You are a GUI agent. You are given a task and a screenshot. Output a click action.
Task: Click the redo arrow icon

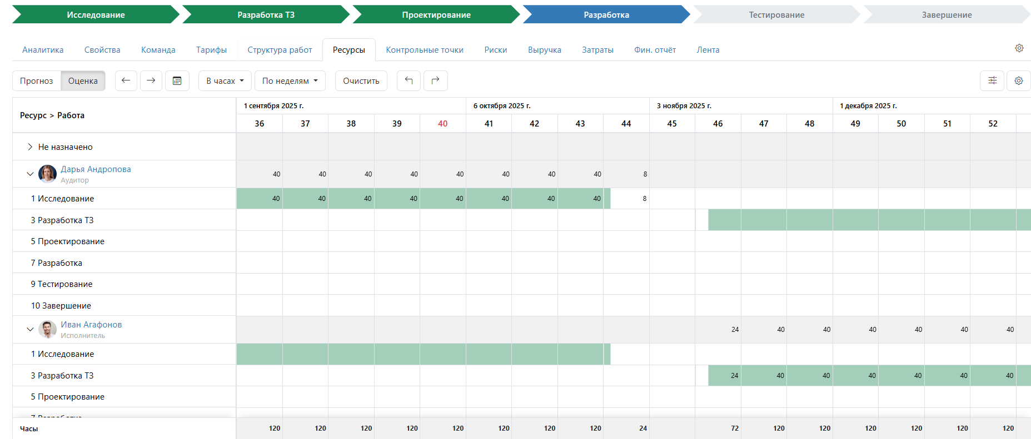(435, 80)
